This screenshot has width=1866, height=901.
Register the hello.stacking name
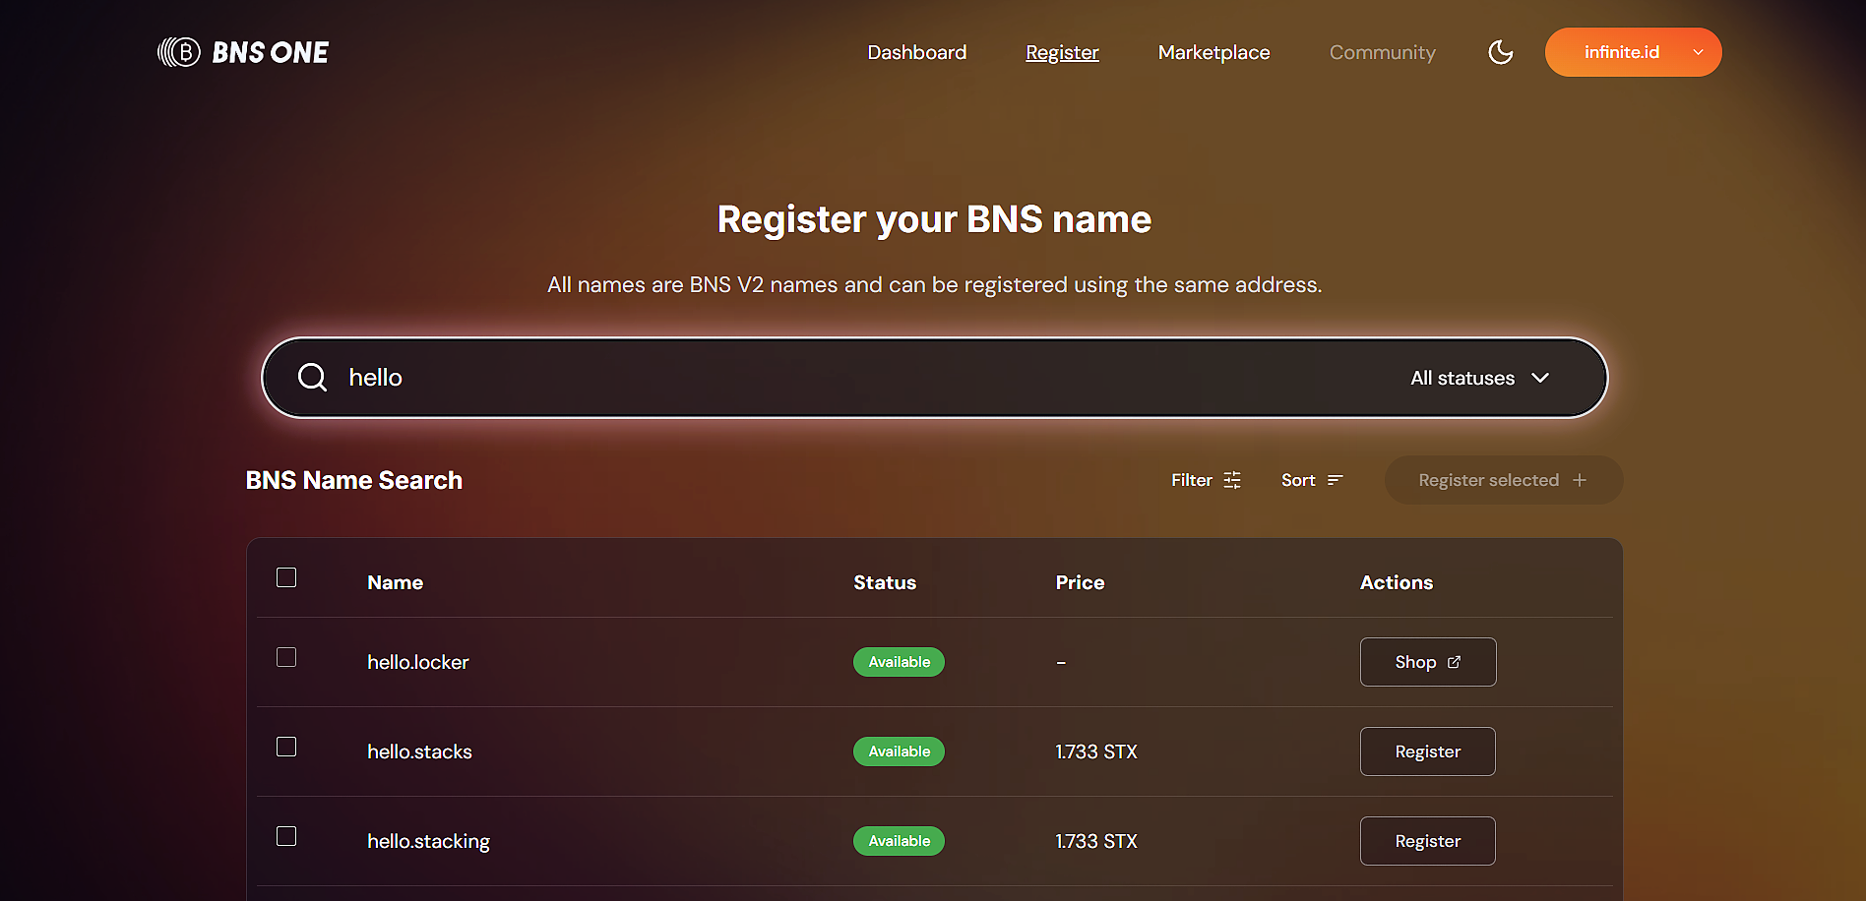(1428, 841)
